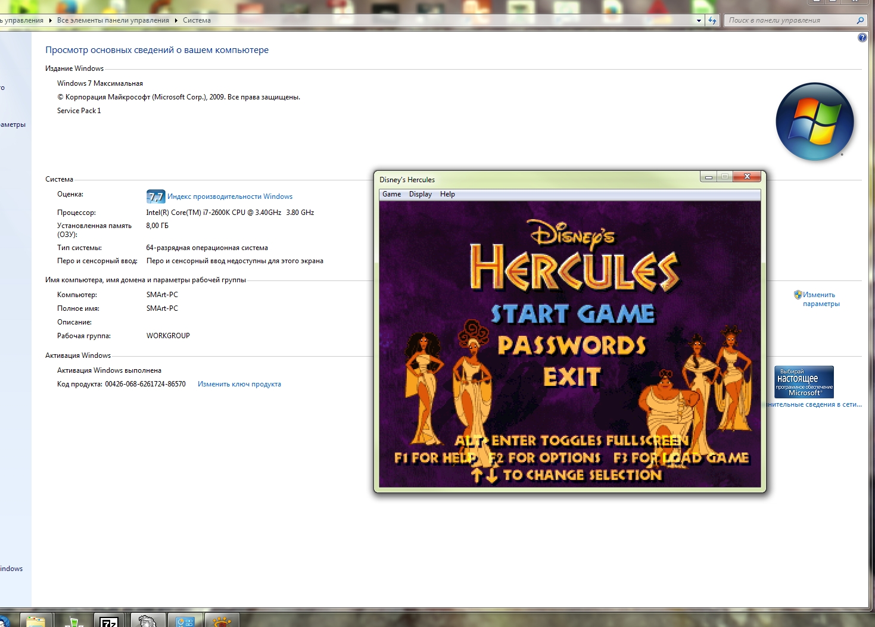Choose EXIT on the Hercules title screen
Screen dimensions: 875x627
[572, 377]
